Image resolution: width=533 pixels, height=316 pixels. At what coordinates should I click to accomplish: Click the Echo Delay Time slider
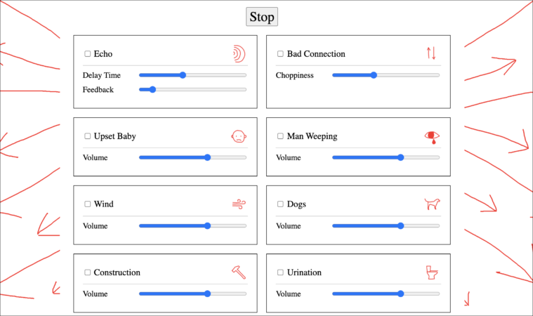coord(192,75)
